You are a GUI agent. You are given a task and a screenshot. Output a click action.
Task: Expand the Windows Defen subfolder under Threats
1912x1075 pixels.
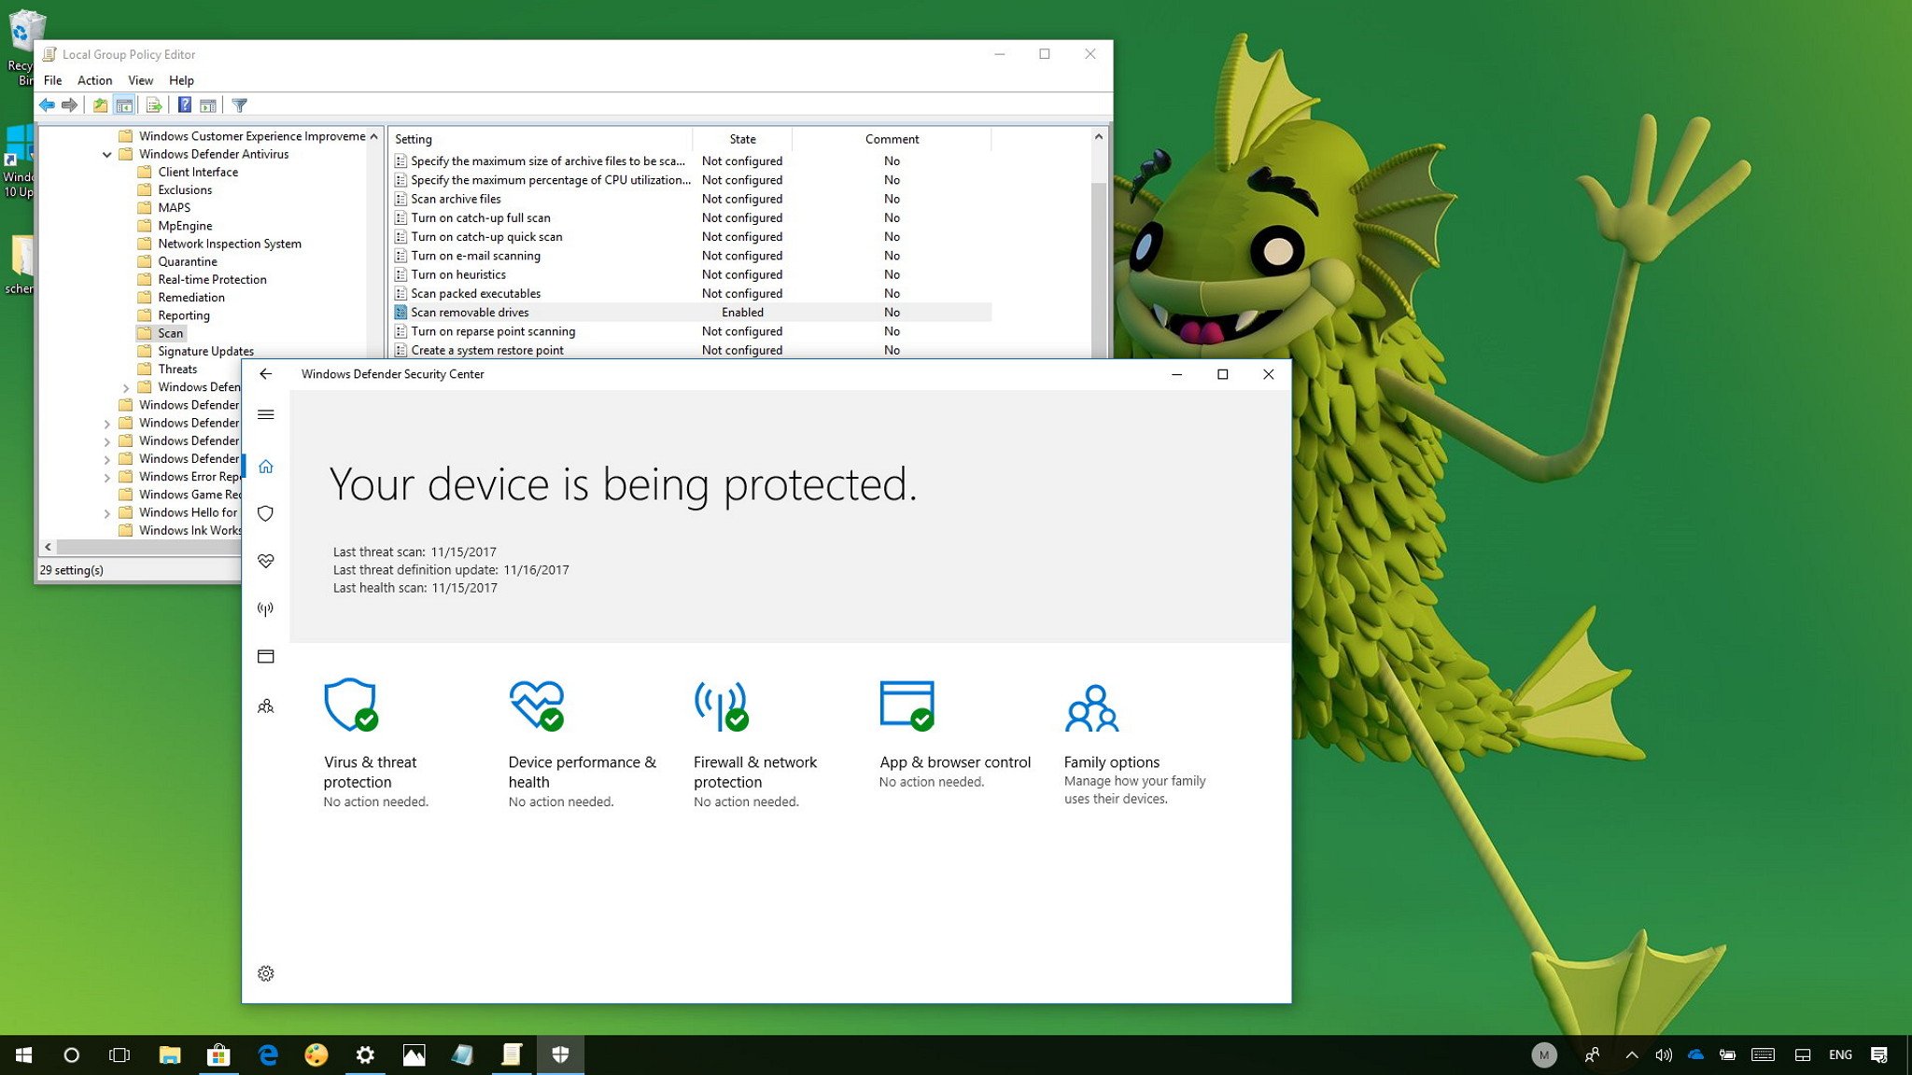click(126, 388)
